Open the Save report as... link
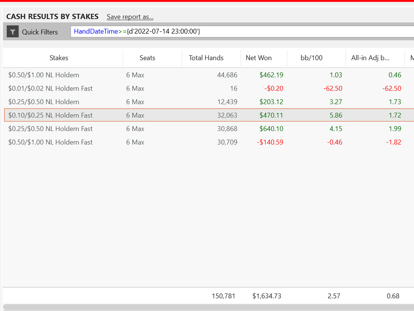 (130, 17)
